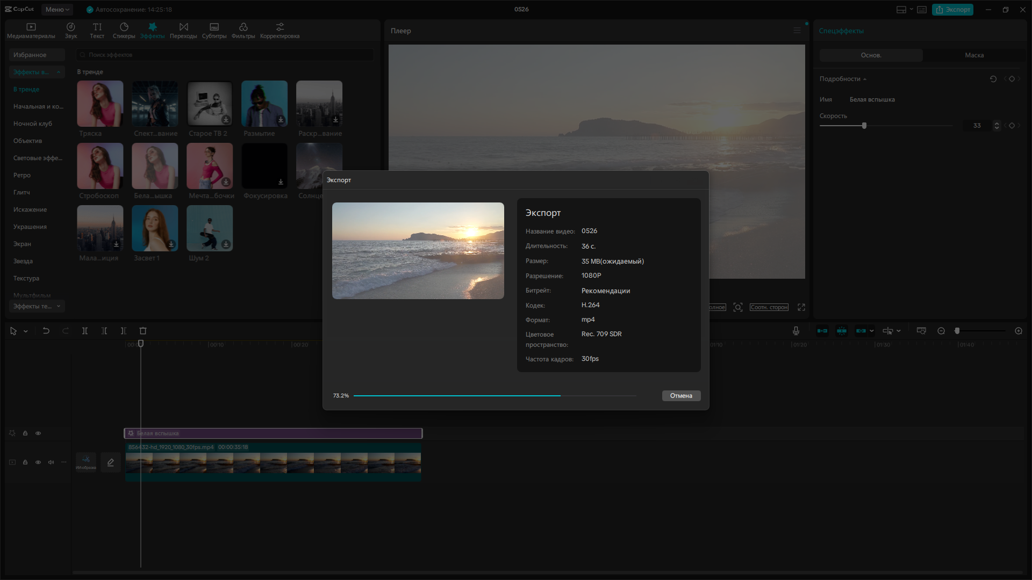Toggle lock on the effect track
This screenshot has height=580, width=1032.
[25, 433]
